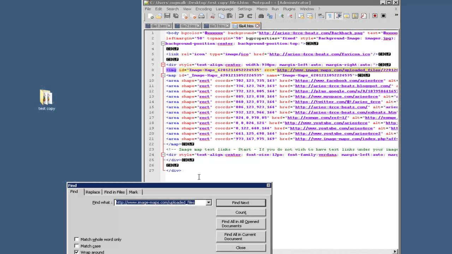Screen dimensions: 452x254
Task: Click Synchronize Horizontal Scrolling icon
Action: pos(310,16)
